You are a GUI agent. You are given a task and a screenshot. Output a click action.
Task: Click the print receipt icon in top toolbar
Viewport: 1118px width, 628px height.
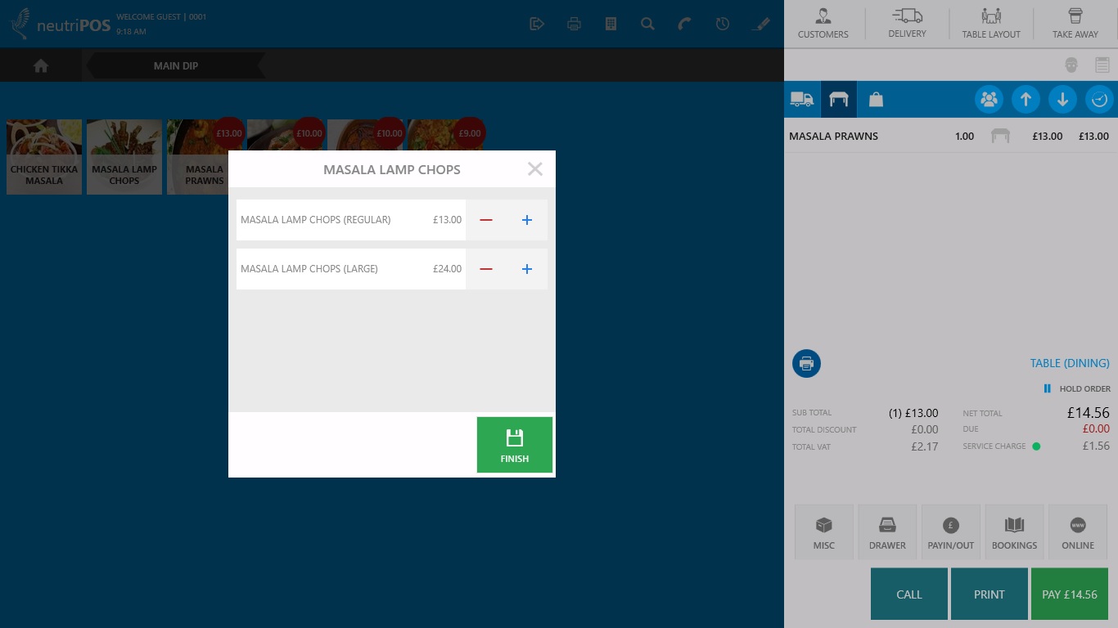574,24
